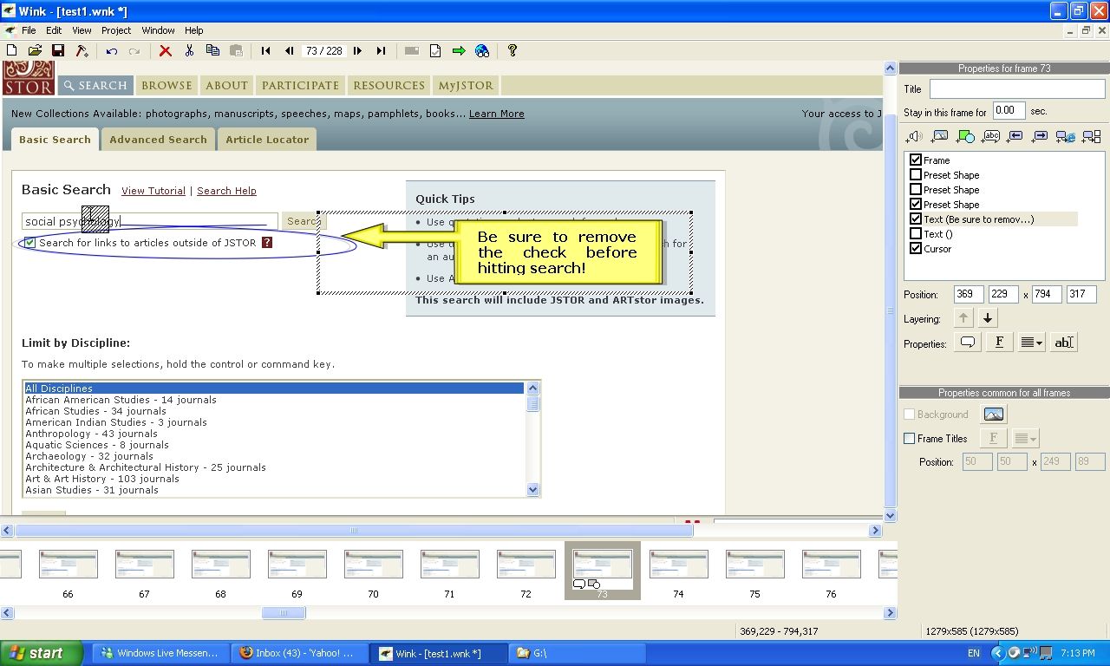Click the Render project green arrow icon
The image size is (1110, 666).
click(459, 51)
